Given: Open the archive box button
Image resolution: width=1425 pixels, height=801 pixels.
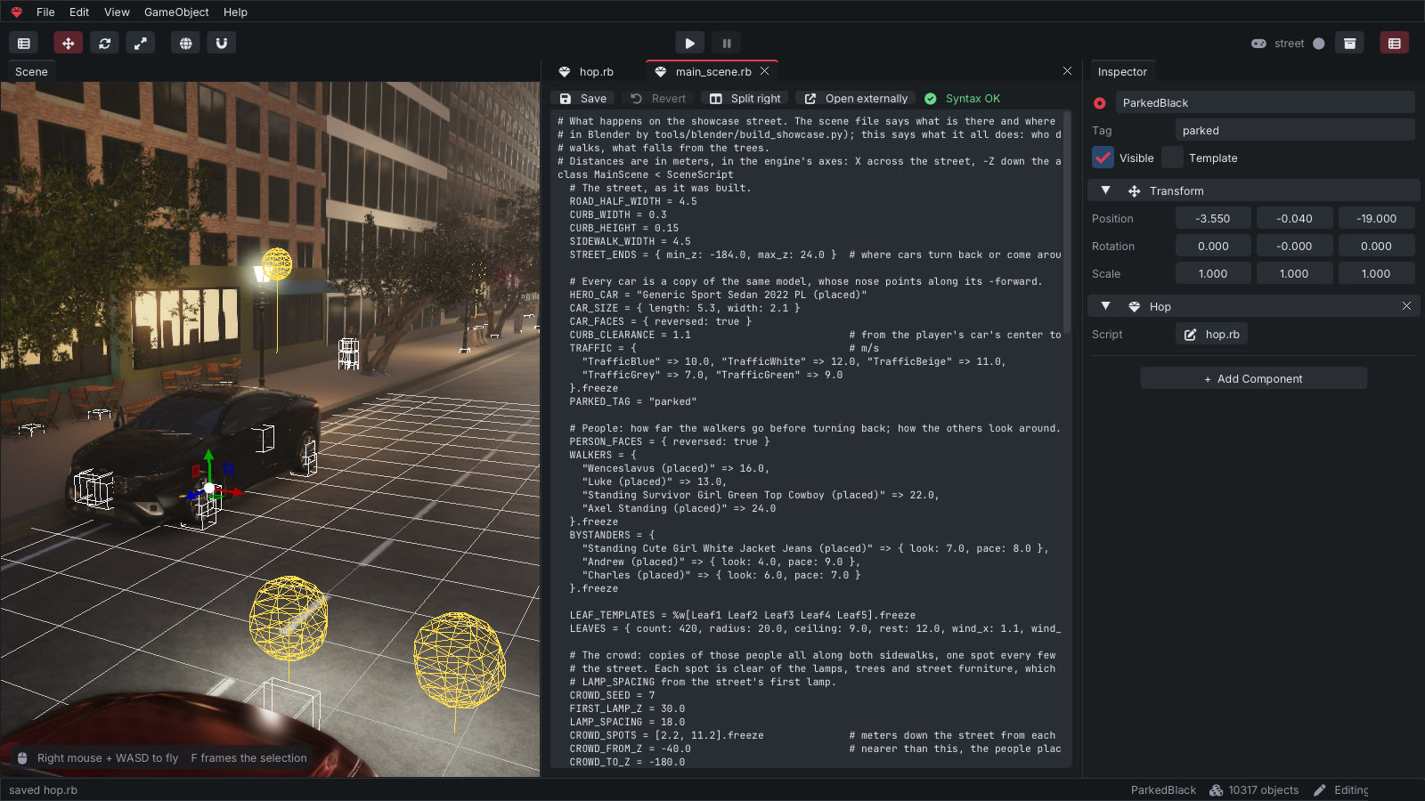Looking at the screenshot, I should click(1350, 43).
